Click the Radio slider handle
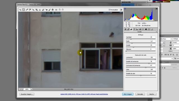179x101 pixels. tap(132, 43)
